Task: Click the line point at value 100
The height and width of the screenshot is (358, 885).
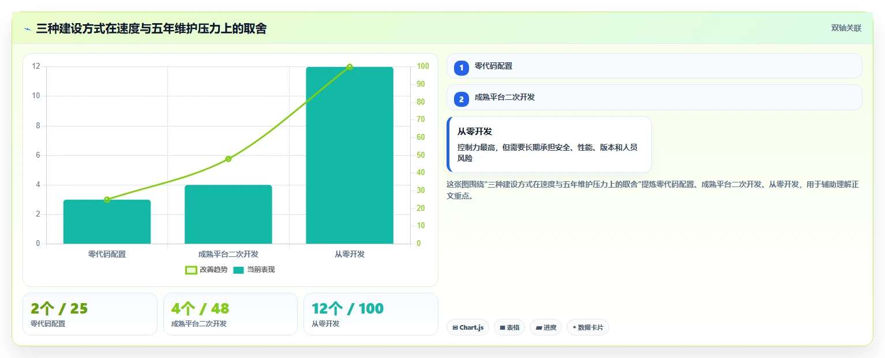Action: coord(350,67)
